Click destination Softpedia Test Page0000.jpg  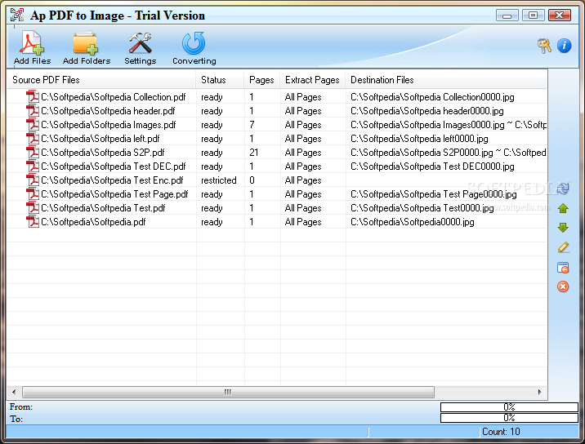click(434, 194)
